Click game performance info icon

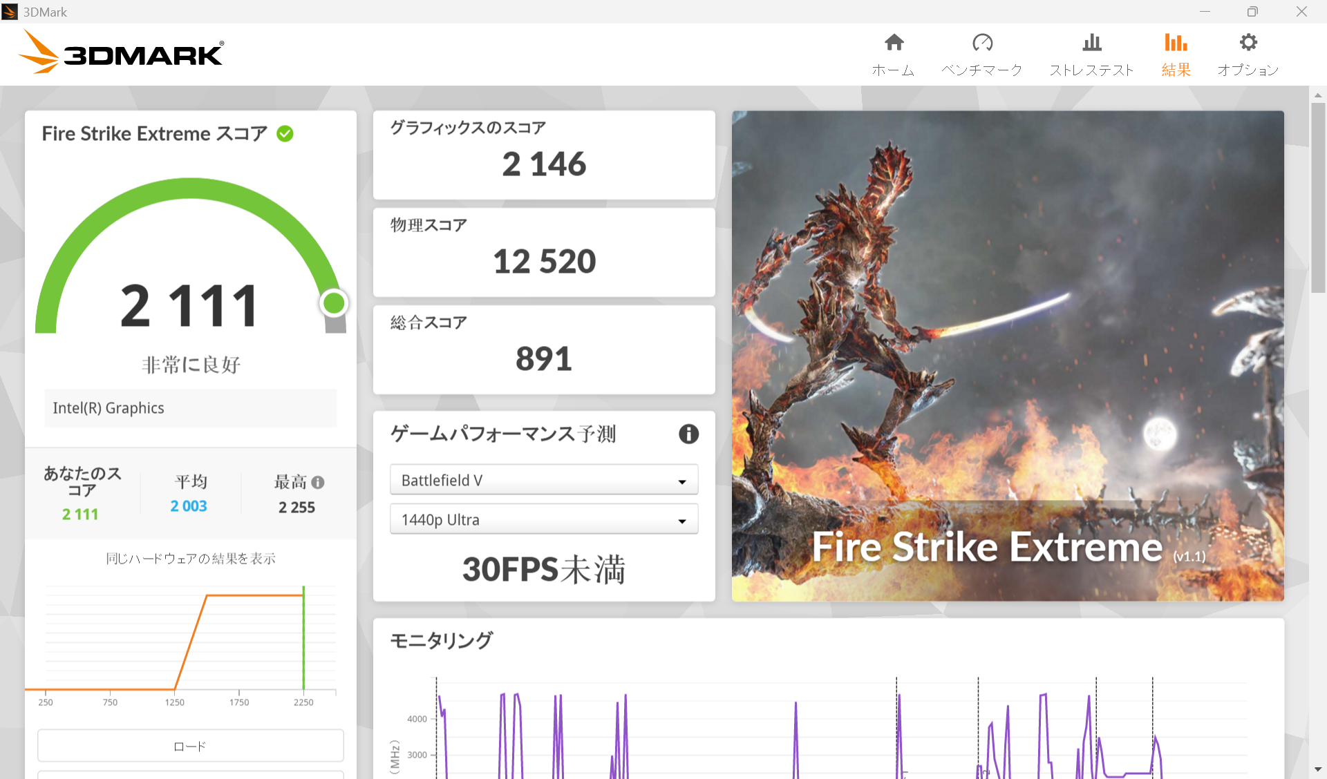click(688, 434)
